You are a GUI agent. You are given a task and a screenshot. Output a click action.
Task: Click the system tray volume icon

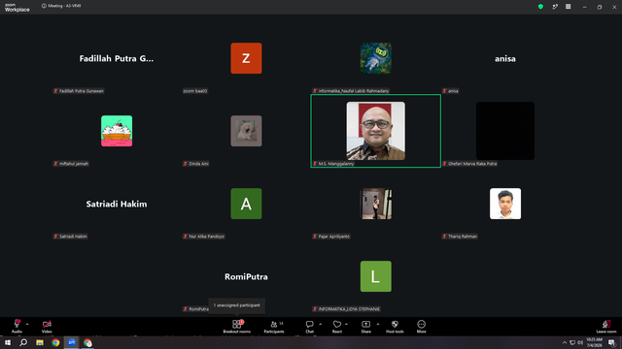pos(580,342)
